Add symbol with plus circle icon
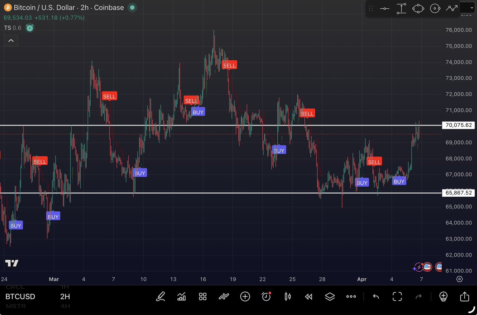Screen dimensions: 477x315 click(x=245, y=296)
